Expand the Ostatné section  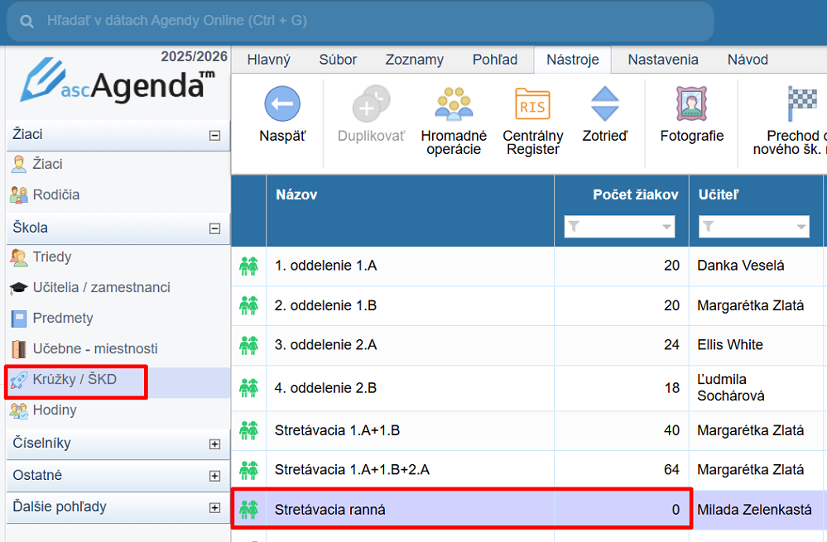214,476
